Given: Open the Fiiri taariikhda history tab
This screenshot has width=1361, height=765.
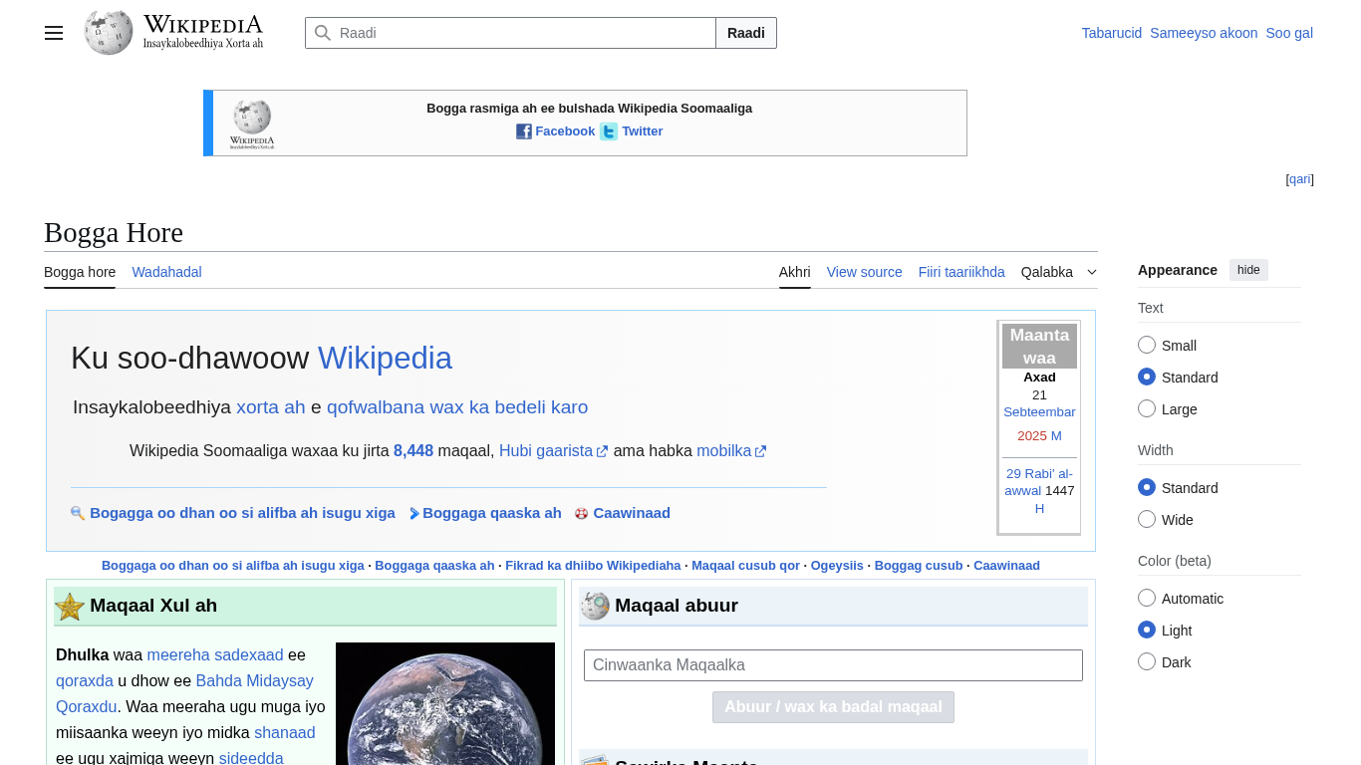Looking at the screenshot, I should [x=961, y=272].
